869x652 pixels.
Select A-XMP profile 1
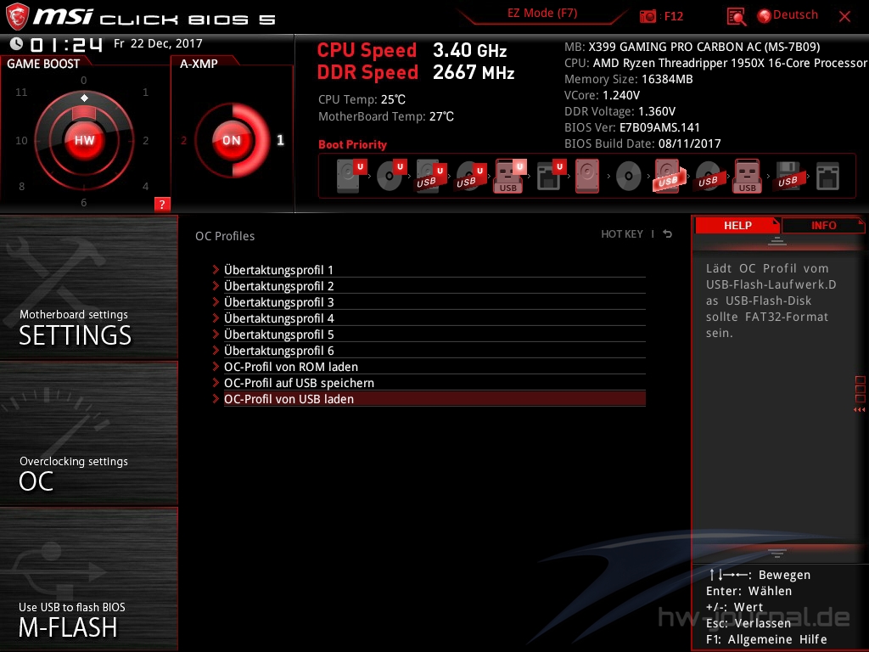click(x=280, y=140)
